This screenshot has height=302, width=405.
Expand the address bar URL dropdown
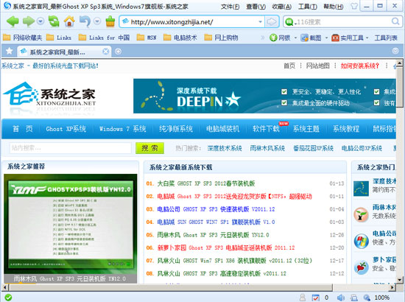[x=261, y=22]
